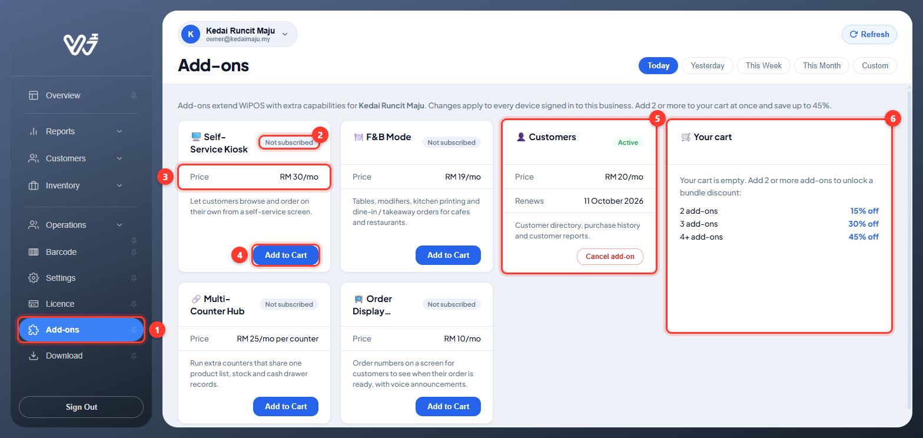Open the Barcode page from its sidebar icon

tap(34, 252)
